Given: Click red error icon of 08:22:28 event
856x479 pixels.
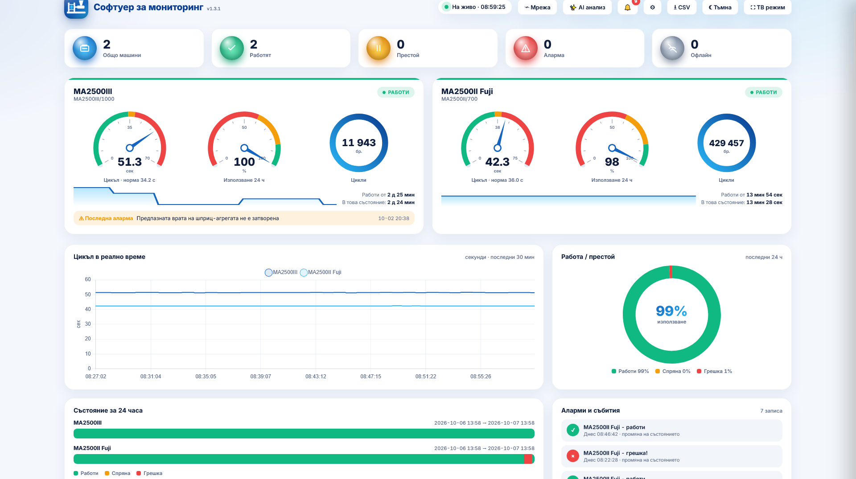Looking at the screenshot, I should pos(573,456).
